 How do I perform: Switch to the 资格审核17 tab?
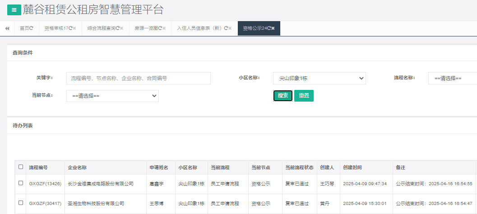[56, 28]
